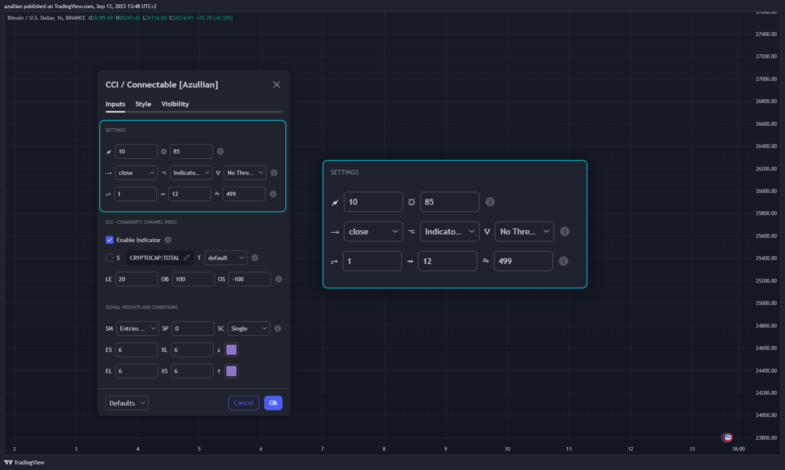The image size is (785, 470).
Task: Click the field with value 12 in the dialog
Action: coord(190,194)
